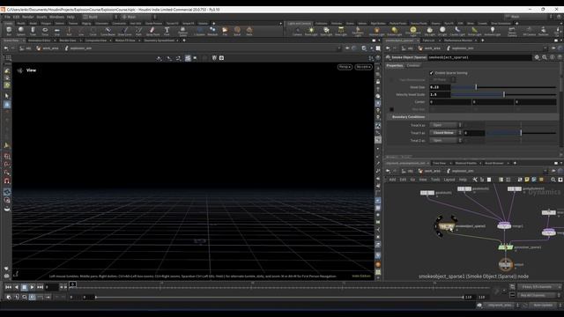Select the Spot Light shelf tool

pos(326,32)
